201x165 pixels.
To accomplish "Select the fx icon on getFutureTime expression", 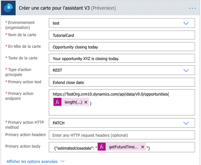I will 102,147.
